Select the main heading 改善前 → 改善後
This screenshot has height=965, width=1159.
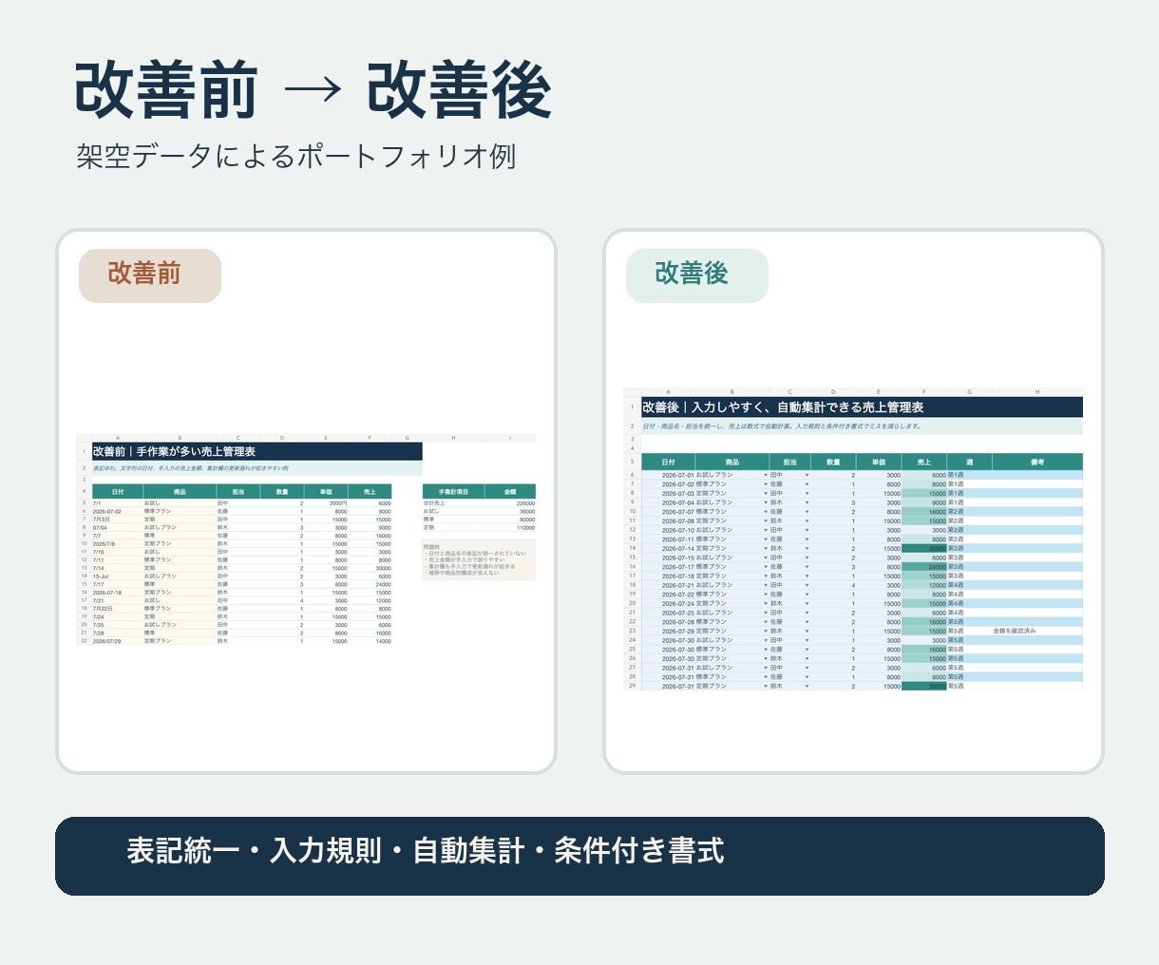coord(313,91)
